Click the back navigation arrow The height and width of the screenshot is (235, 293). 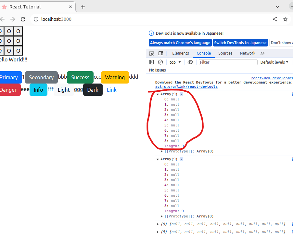(x=2, y=19)
